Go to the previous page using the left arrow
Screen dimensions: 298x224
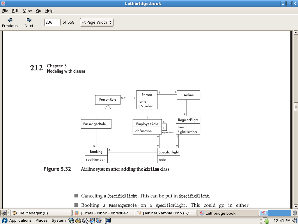pyautogui.click(x=10, y=22)
